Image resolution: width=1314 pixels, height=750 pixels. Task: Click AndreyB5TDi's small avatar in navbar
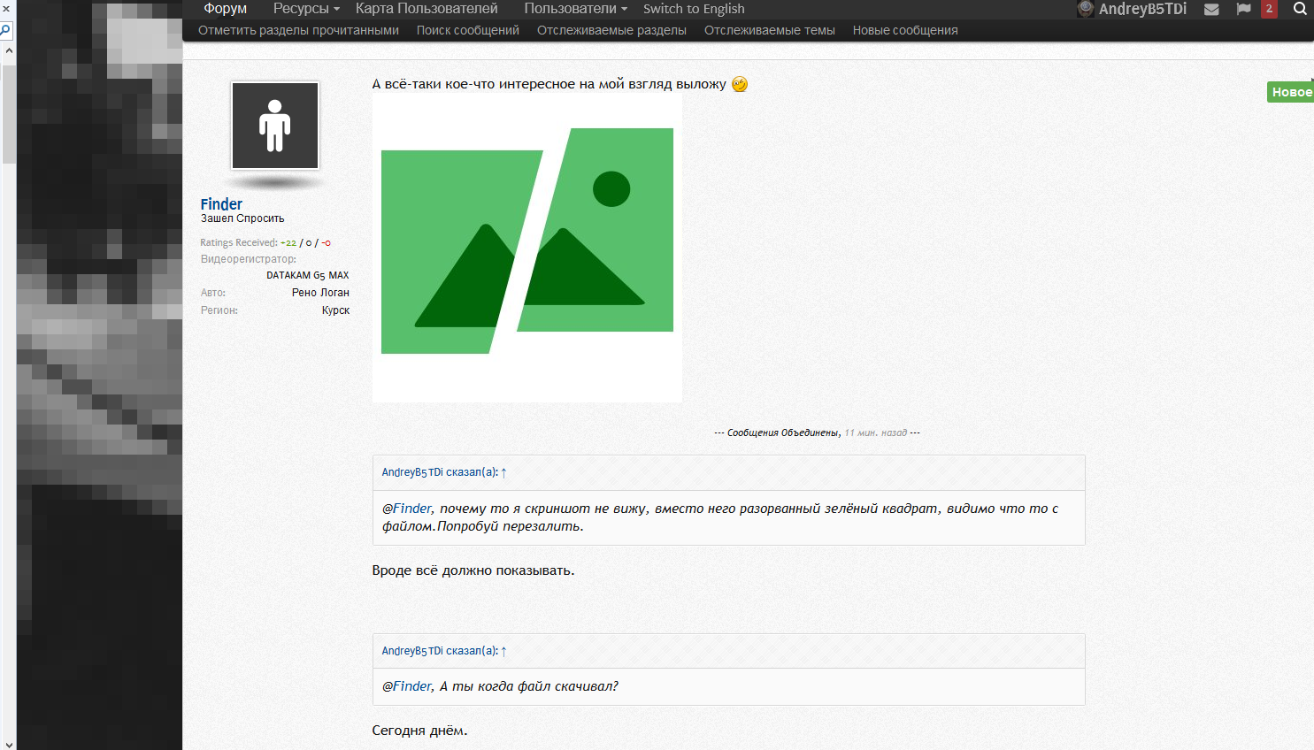point(1085,9)
